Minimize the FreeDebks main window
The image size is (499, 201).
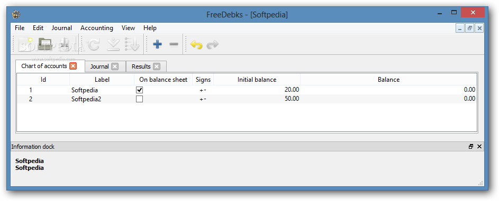(x=440, y=13)
